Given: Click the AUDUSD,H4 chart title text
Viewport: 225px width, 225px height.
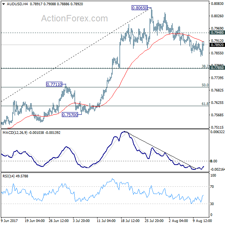Looking at the screenshot, I should (x=17, y=4).
